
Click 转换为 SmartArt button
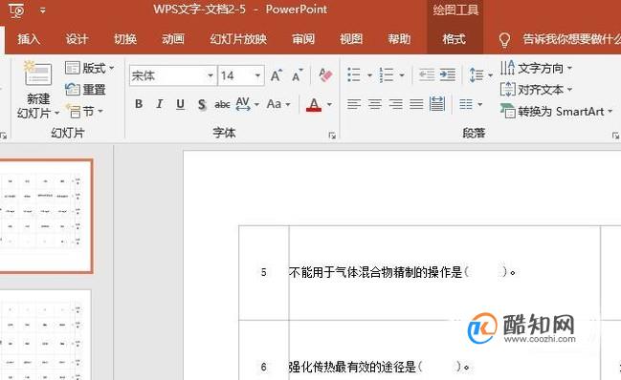click(x=557, y=112)
